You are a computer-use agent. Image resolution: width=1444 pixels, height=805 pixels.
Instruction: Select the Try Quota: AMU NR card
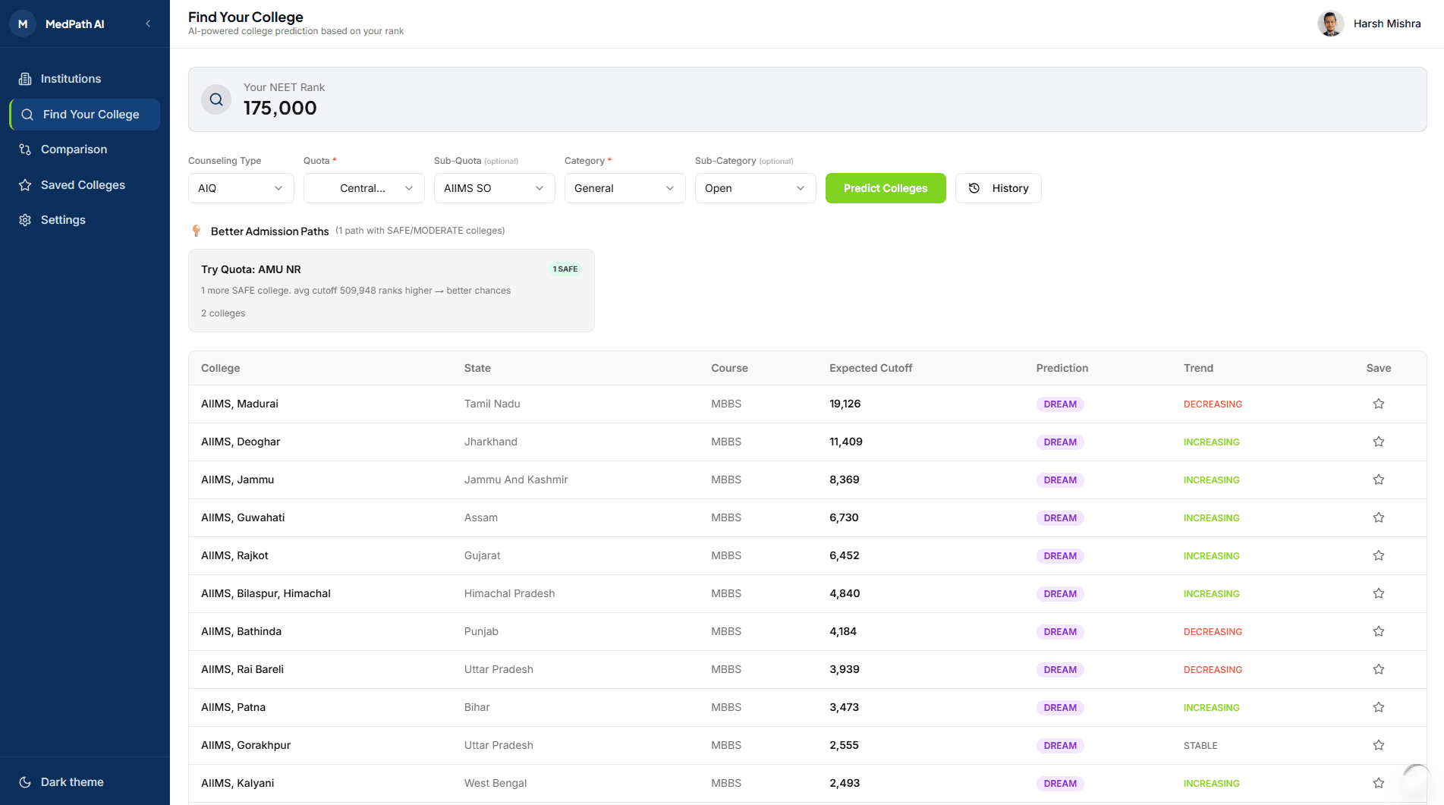pos(391,291)
